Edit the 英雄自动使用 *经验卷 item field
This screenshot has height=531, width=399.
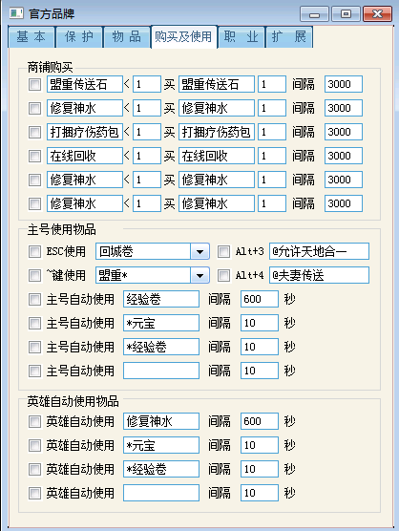pos(161,469)
